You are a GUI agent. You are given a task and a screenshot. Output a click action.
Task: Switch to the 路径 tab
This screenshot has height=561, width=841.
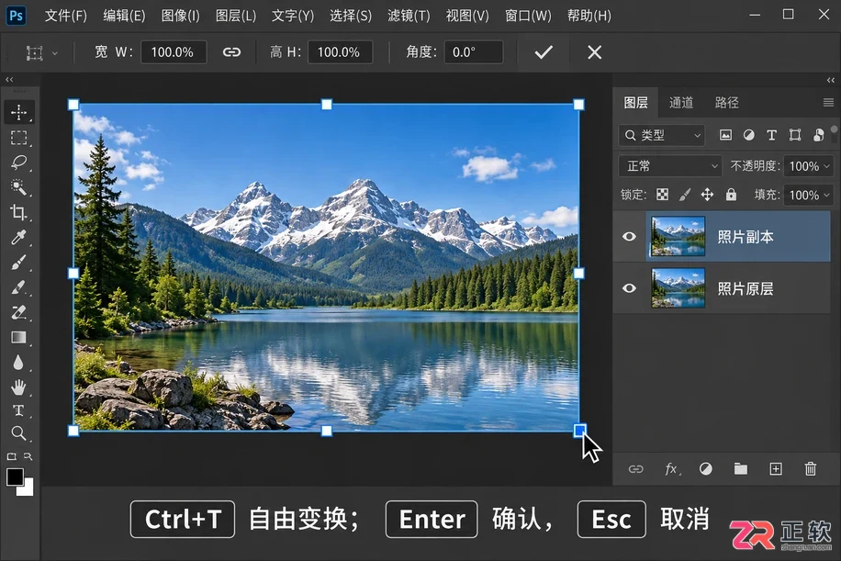tap(727, 103)
